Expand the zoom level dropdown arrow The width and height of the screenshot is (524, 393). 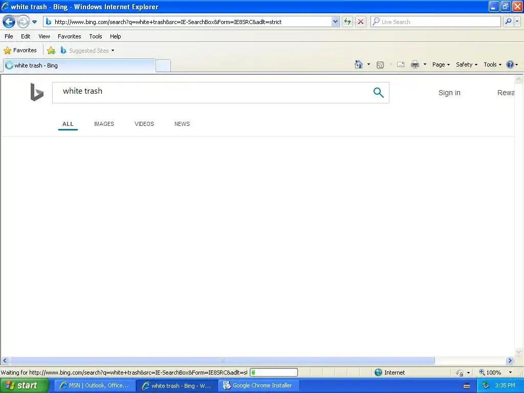[510, 373]
